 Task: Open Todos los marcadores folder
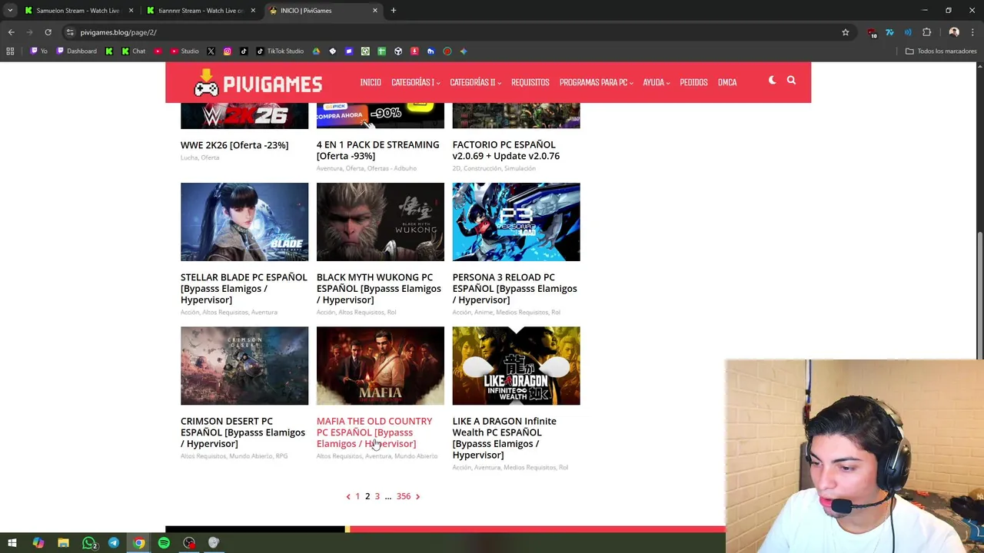coord(940,51)
